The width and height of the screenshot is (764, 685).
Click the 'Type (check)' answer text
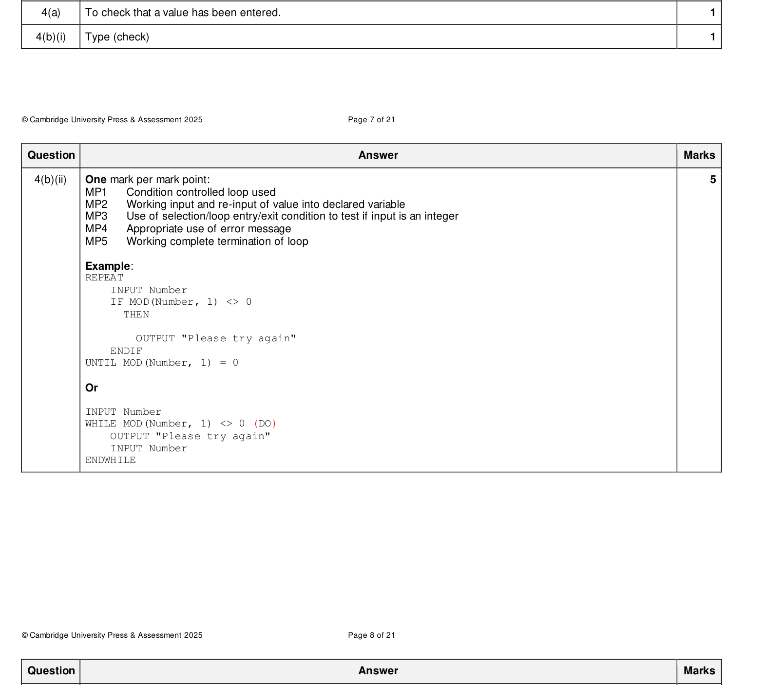(x=117, y=37)
